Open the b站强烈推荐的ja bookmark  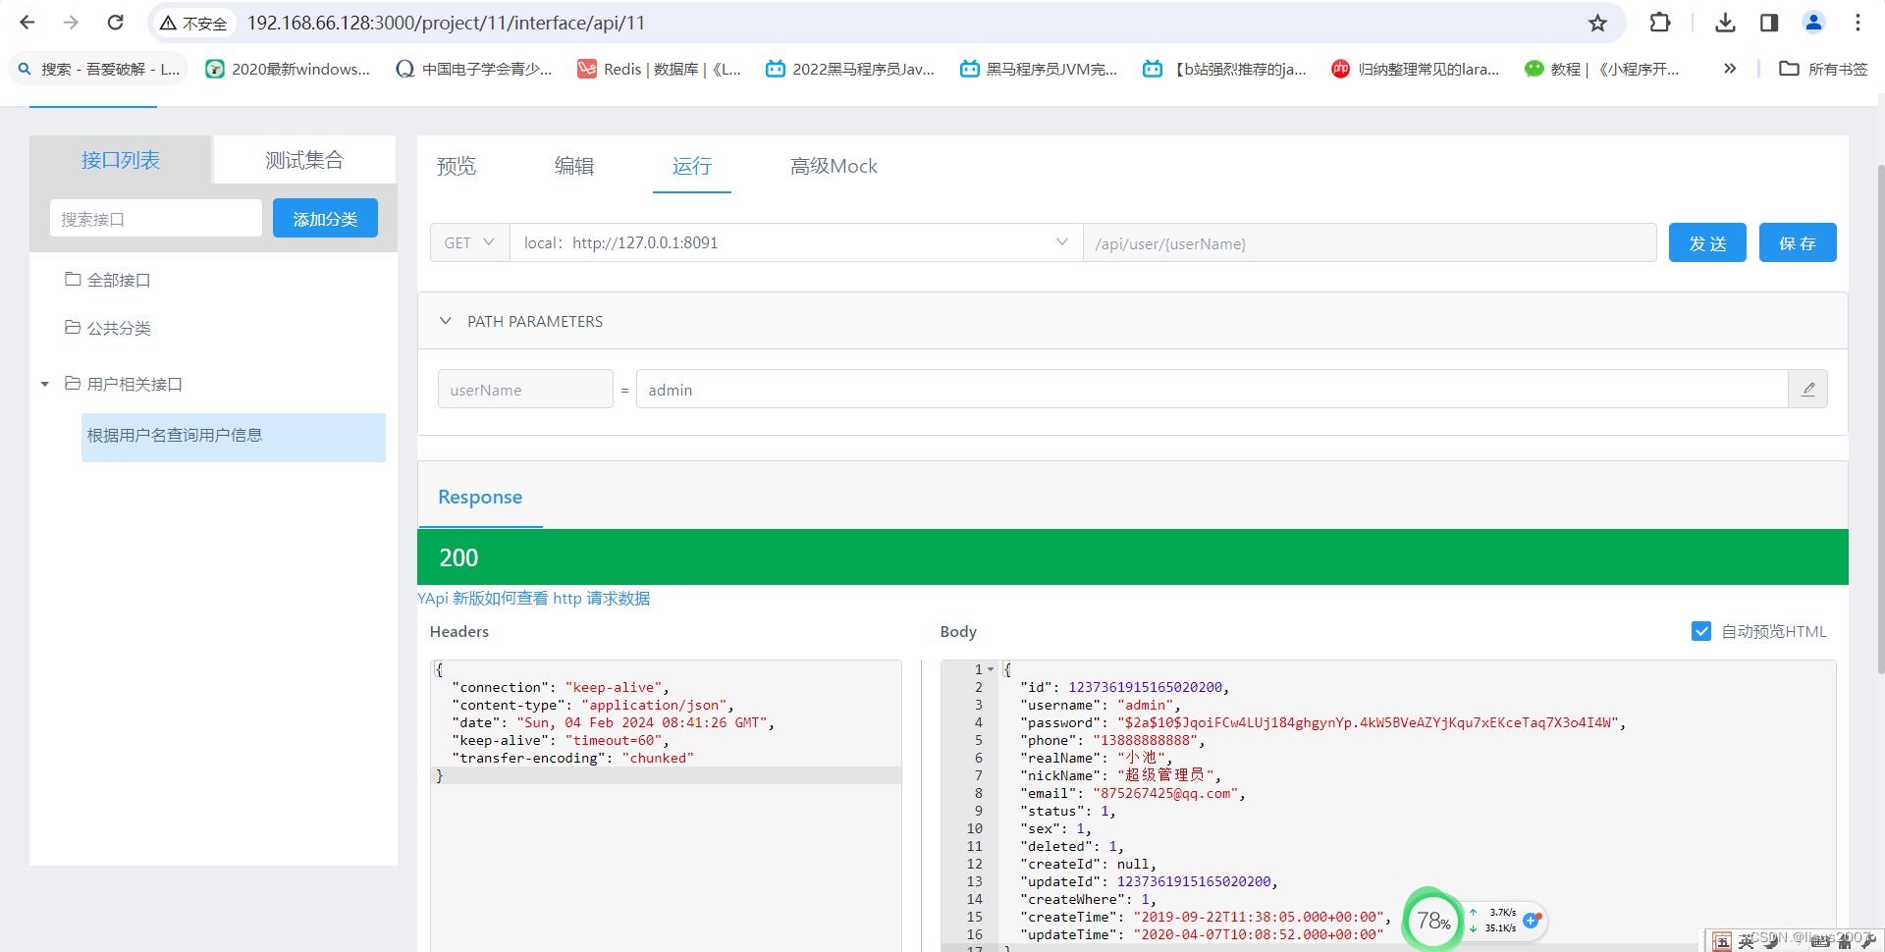(1225, 69)
